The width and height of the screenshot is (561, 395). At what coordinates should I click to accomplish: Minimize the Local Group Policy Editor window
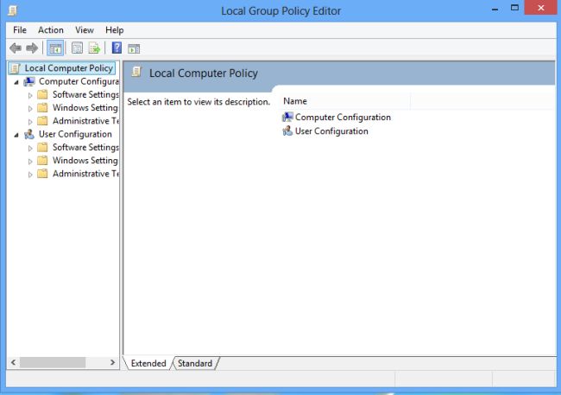click(495, 10)
